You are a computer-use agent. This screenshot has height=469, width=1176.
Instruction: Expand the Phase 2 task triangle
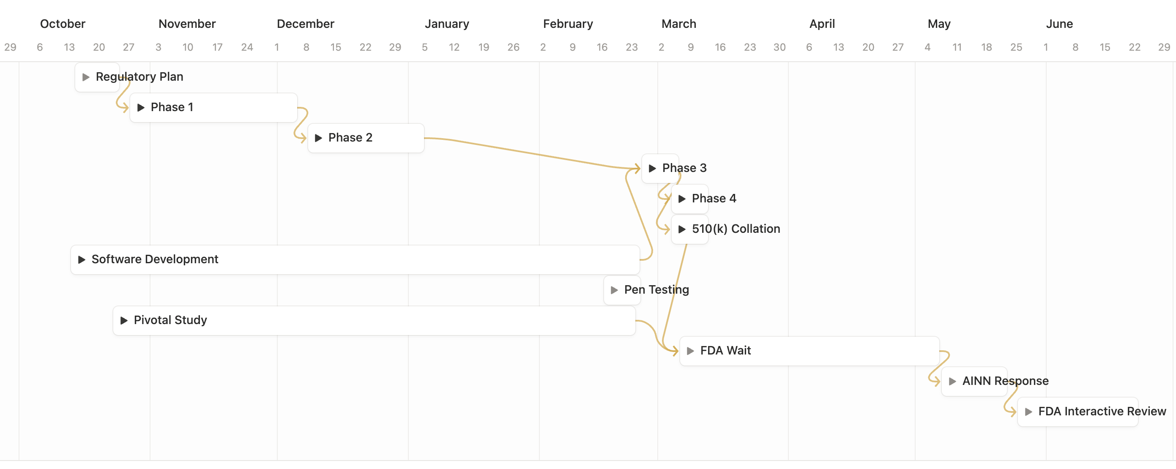coord(319,138)
